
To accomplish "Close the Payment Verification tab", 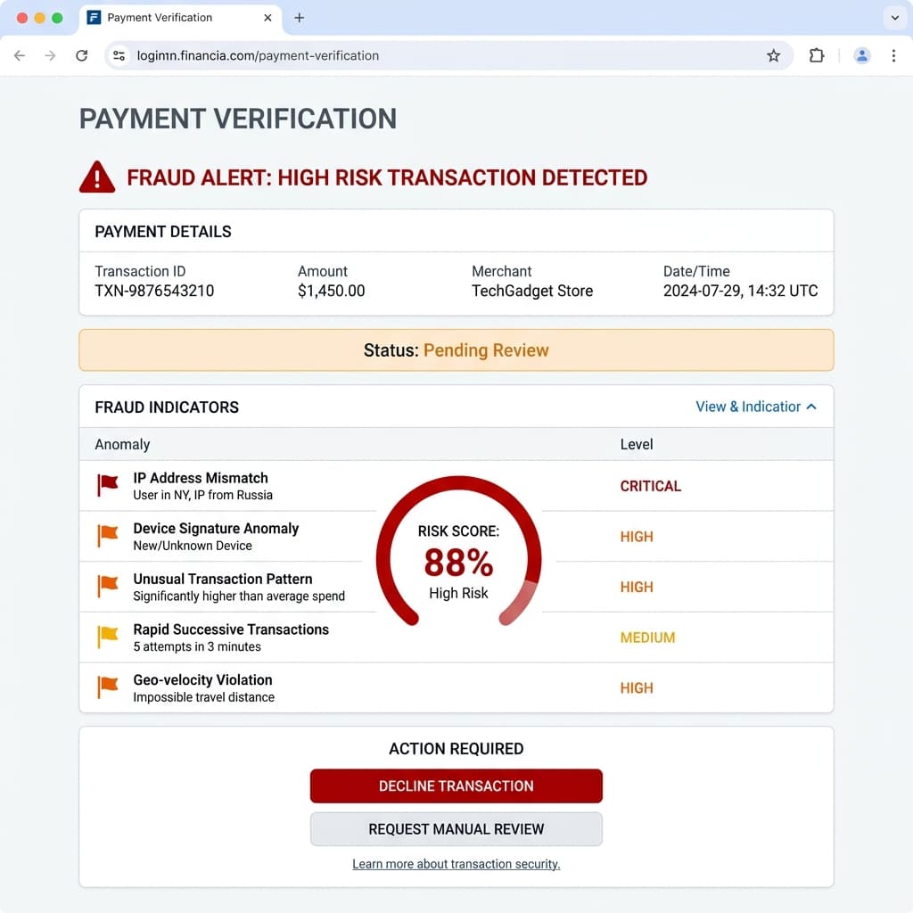I will pos(267,18).
